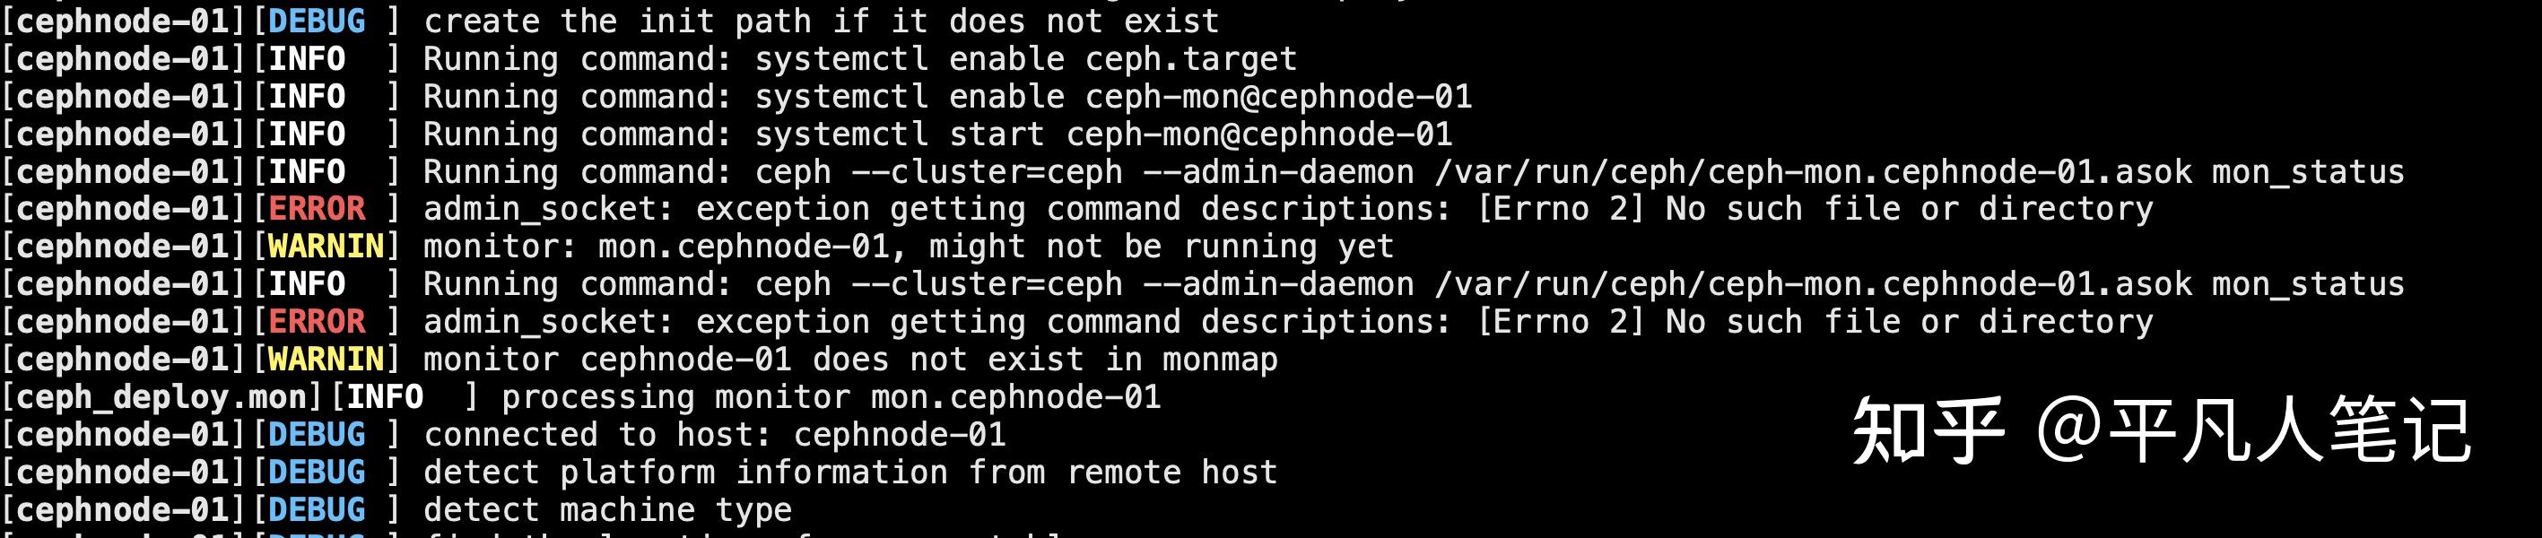Viewport: 2542px width, 538px height.
Task: Click the 'create the init path' debug line
Action: [x=821, y=21]
